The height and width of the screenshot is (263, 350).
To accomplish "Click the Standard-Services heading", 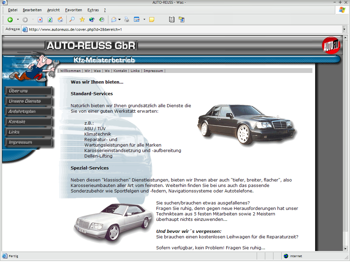I will pos(92,94).
